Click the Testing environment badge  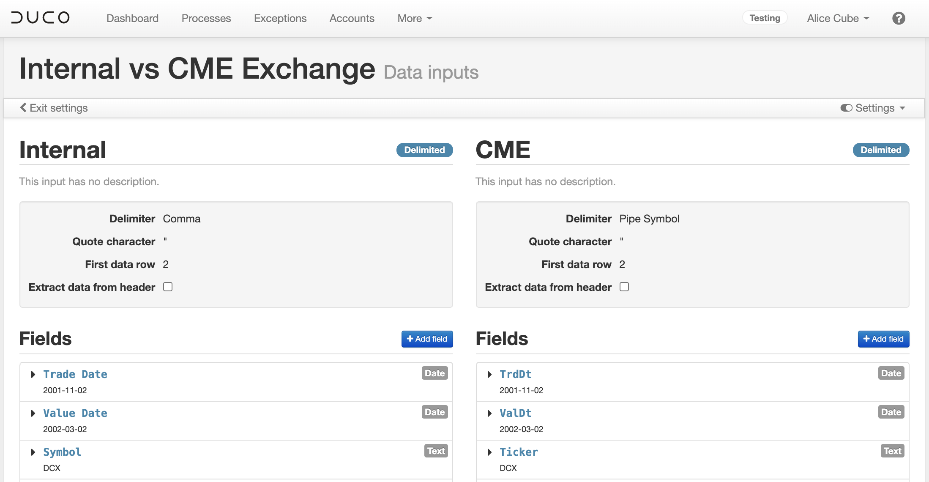[x=765, y=18]
